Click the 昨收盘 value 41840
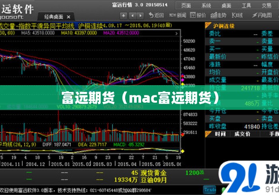This screenshot has height=195, width=279. tap(252, 127)
